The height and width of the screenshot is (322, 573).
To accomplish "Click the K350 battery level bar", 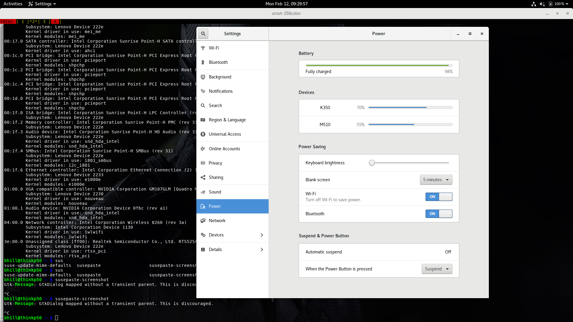I will 410,108.
